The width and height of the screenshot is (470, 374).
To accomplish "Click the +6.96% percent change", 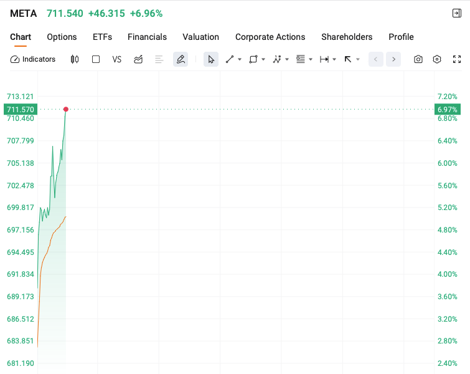I will [146, 14].
